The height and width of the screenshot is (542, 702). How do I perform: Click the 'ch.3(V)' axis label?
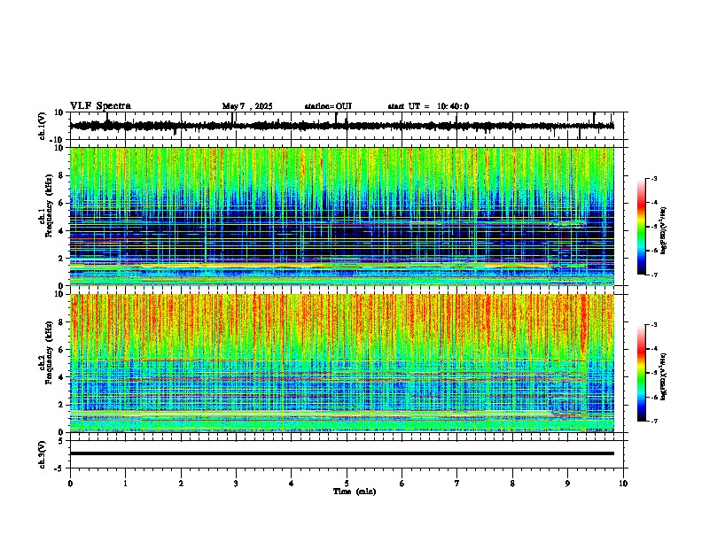43,455
